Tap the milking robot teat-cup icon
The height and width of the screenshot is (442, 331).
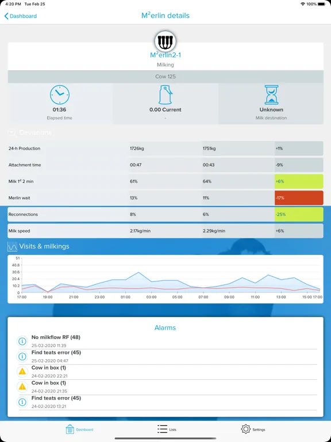point(165,41)
